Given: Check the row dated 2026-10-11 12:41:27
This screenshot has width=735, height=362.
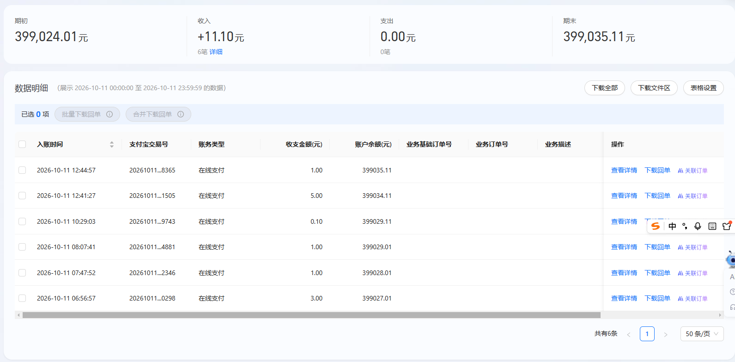Looking at the screenshot, I should point(22,196).
